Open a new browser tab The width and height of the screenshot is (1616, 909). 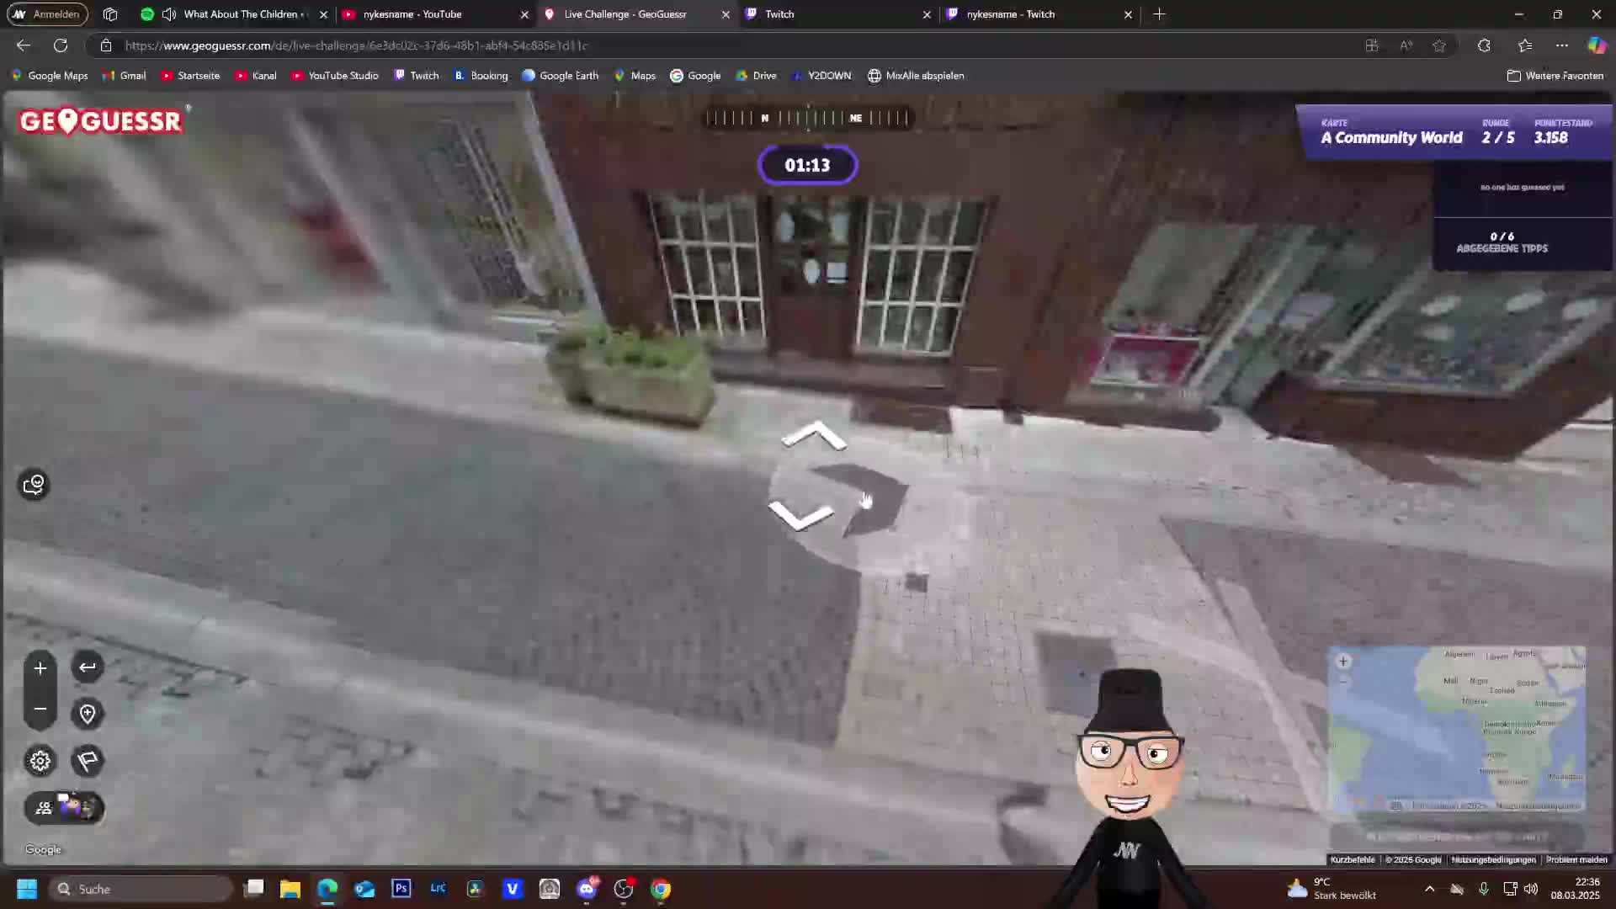pyautogui.click(x=1159, y=14)
